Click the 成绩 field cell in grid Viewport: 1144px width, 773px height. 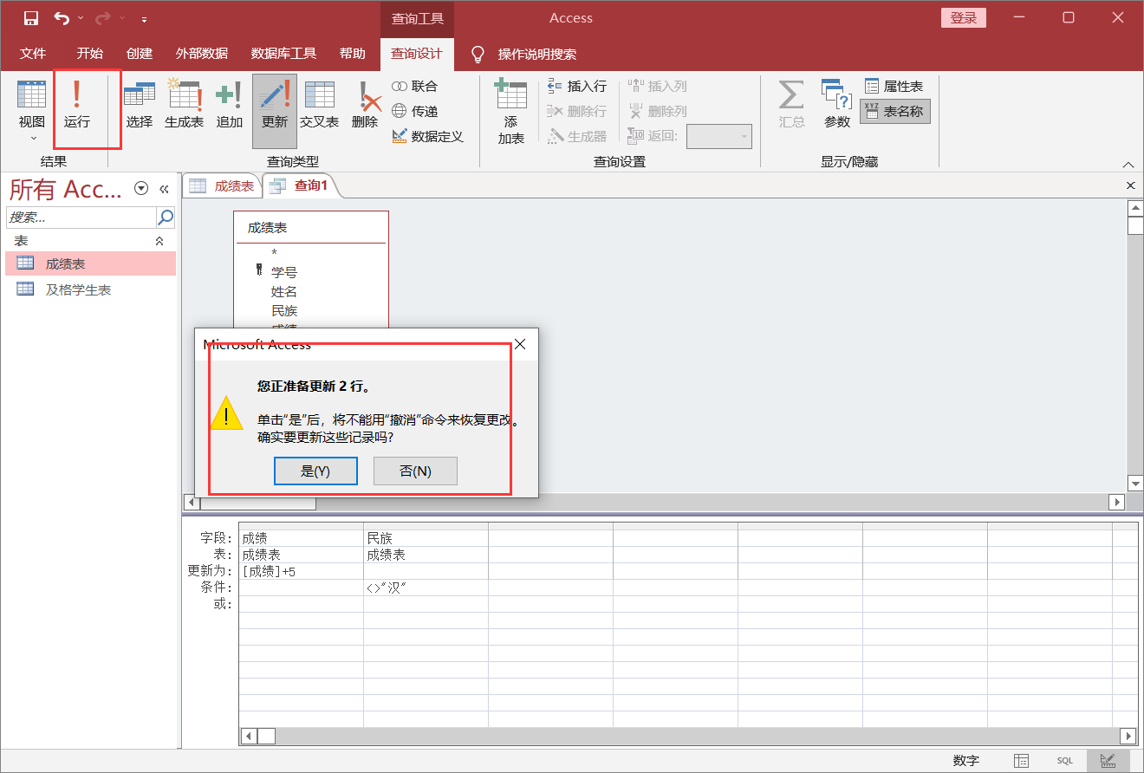301,538
